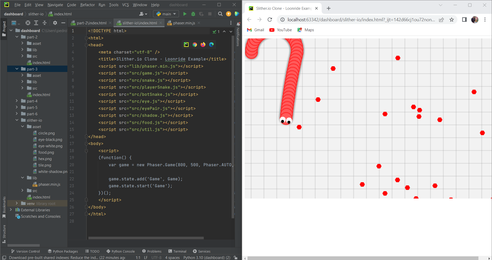Select opened file using crosshair icon
Image resolution: width=492 pixels, height=260 pixels.
28,23
